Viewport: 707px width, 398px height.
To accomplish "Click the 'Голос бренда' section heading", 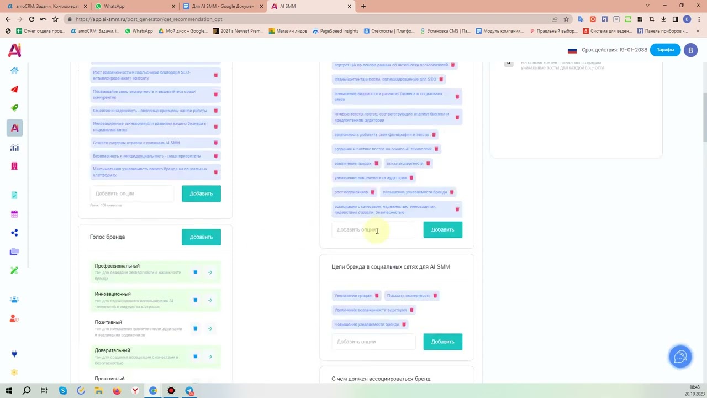I will [107, 237].
